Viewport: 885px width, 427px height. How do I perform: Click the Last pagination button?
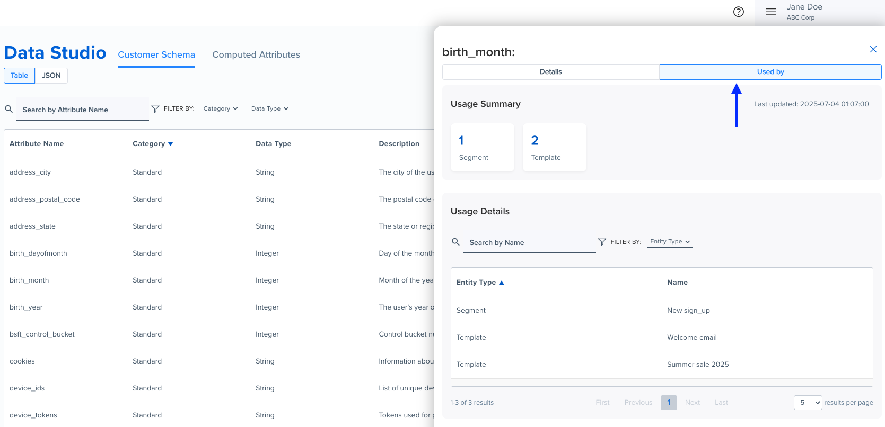click(x=721, y=403)
